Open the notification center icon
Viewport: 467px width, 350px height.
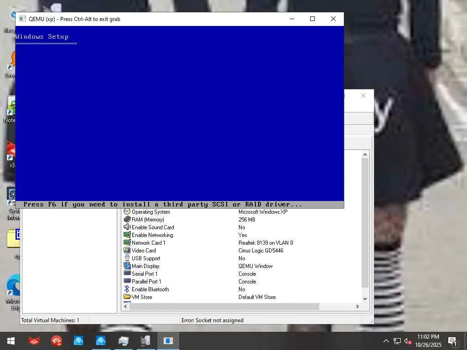[x=452, y=341]
